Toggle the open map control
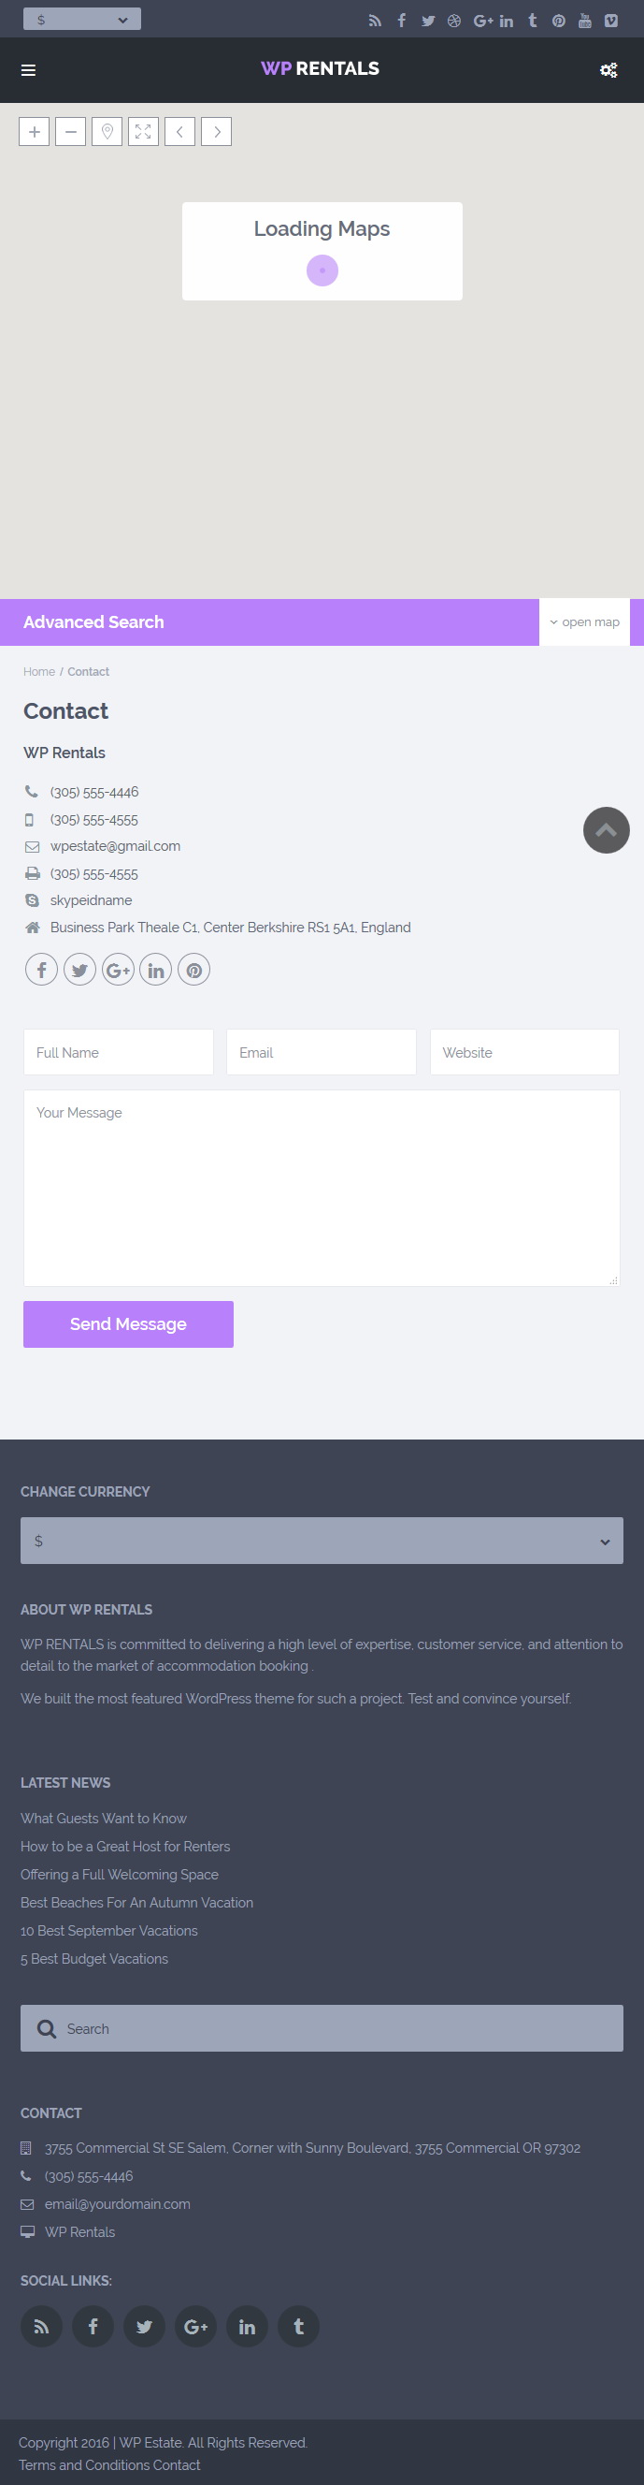Viewport: 644px width, 2485px height. pyautogui.click(x=584, y=622)
